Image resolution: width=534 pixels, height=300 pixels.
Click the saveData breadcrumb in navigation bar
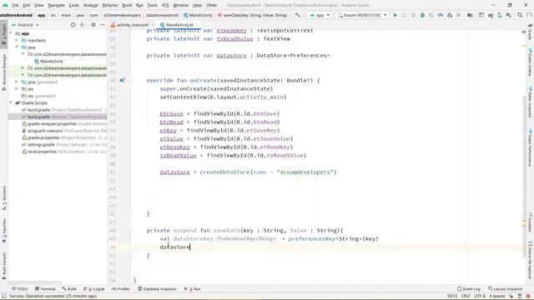[252, 15]
